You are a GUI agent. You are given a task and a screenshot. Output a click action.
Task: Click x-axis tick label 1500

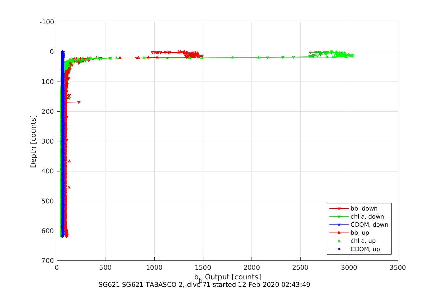203,268
